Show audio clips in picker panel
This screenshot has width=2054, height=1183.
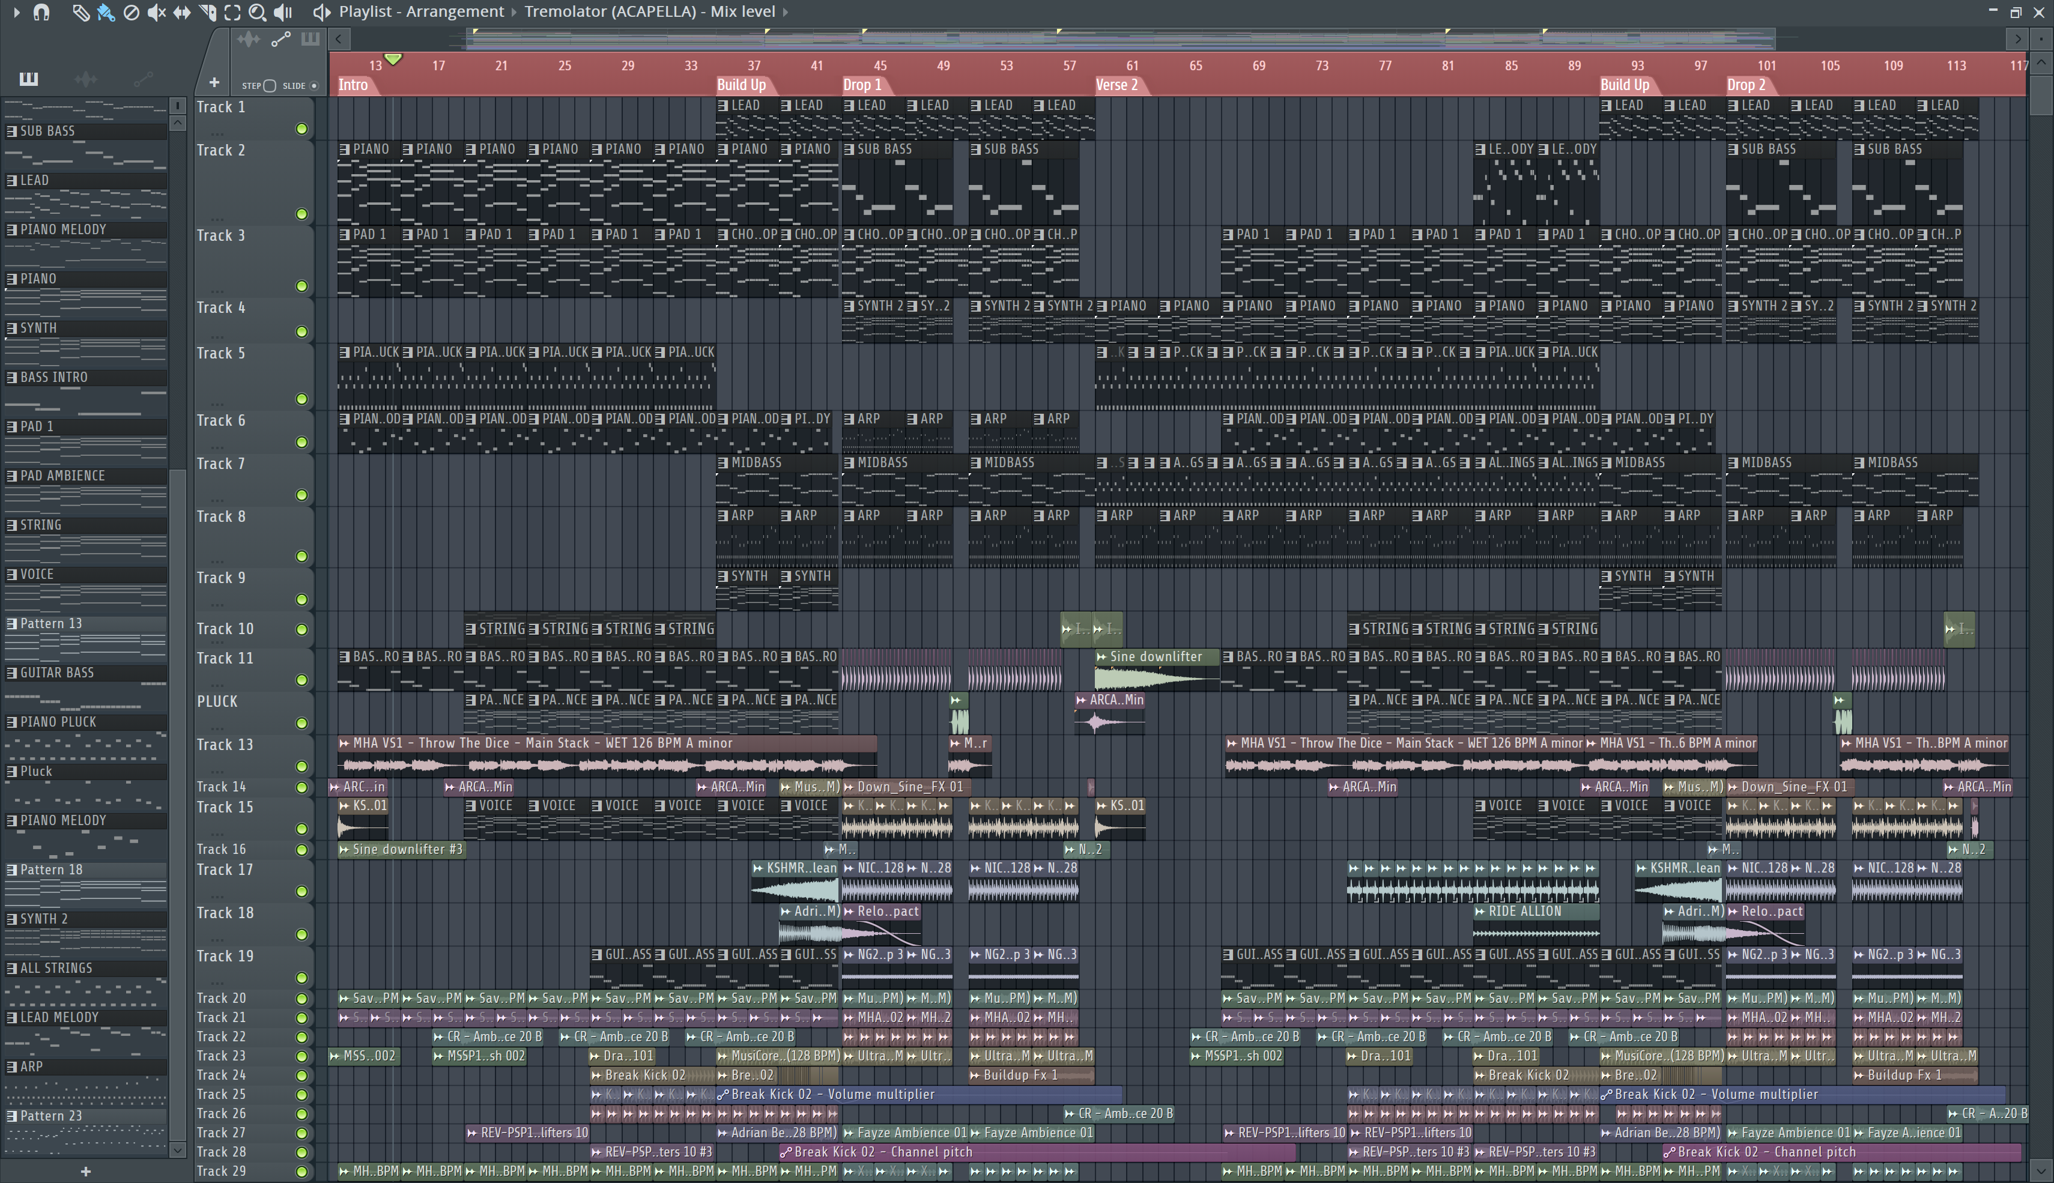pos(85,79)
